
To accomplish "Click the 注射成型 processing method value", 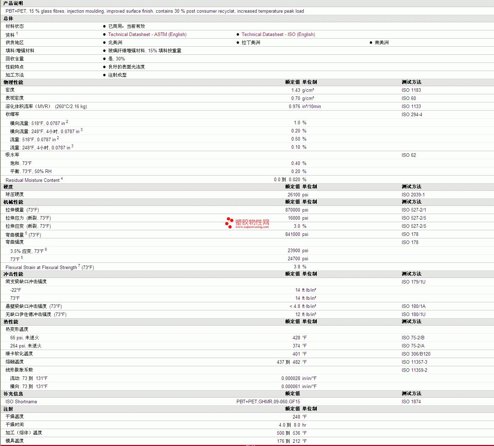I will point(117,75).
